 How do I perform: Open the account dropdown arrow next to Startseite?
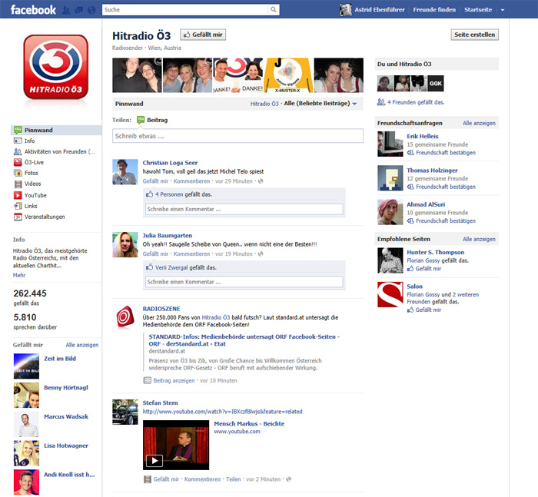pyautogui.click(x=503, y=10)
